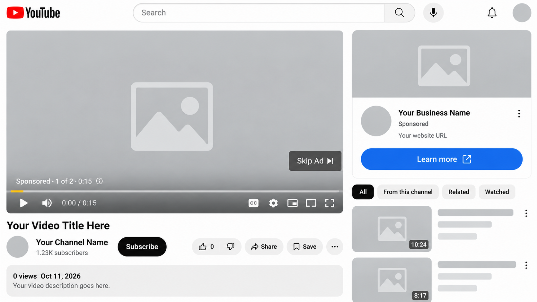Open more actions under the video
The image size is (537, 302).
[335, 246]
